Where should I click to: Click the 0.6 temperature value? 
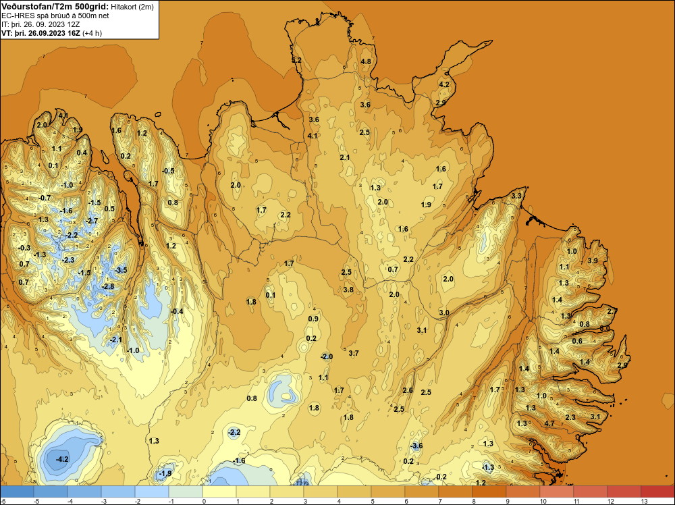point(577,342)
